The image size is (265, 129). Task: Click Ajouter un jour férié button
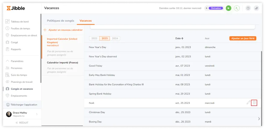242,38
